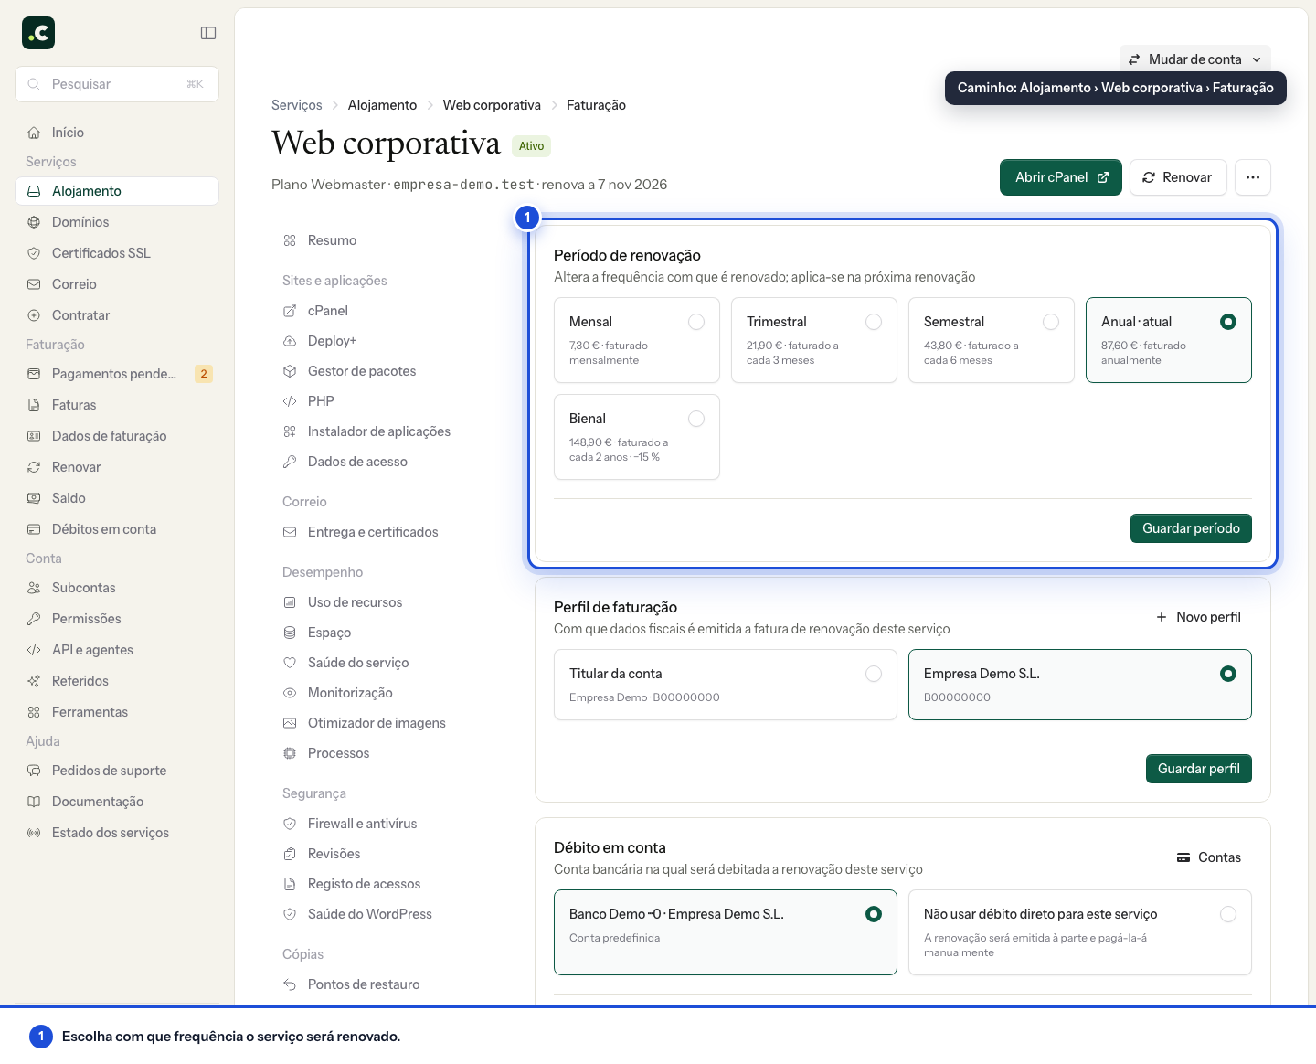Focus the Pesquisar search field
This screenshot has height=1064, width=1316.
117,84
